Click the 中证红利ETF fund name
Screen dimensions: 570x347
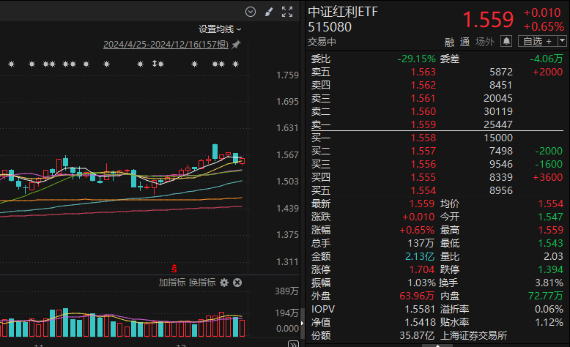[x=343, y=12]
